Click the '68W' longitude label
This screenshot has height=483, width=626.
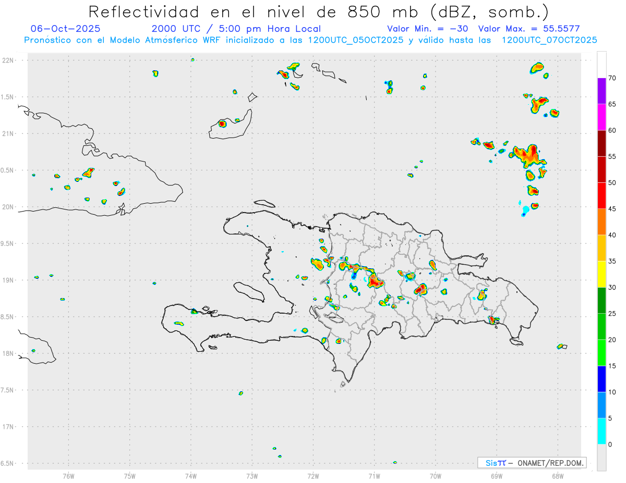[x=558, y=476]
